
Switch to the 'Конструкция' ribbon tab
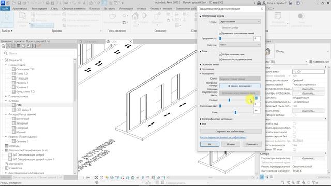pos(39,9)
